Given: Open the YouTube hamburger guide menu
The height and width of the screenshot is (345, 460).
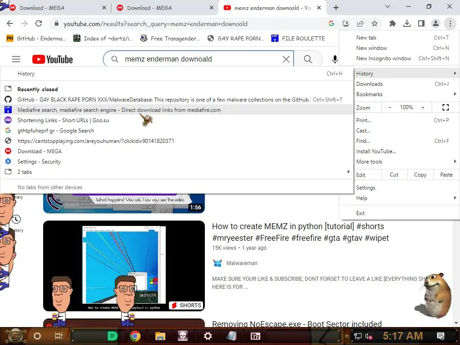Looking at the screenshot, I should [16, 59].
